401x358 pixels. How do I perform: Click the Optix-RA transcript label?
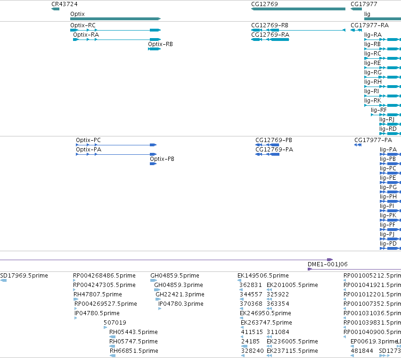click(x=86, y=35)
